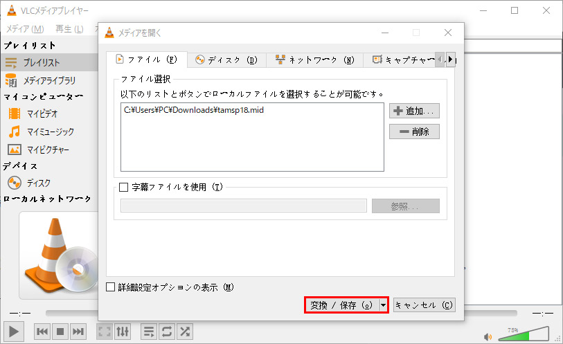The width and height of the screenshot is (563, 344).
Task: Click the 参照... browse button
Action: (405, 206)
